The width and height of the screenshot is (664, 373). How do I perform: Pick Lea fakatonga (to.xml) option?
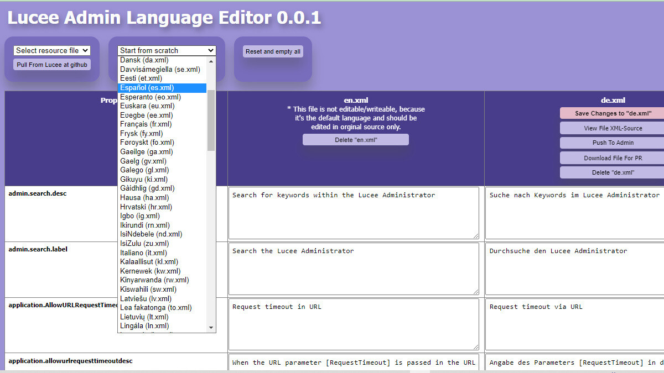(x=162, y=308)
